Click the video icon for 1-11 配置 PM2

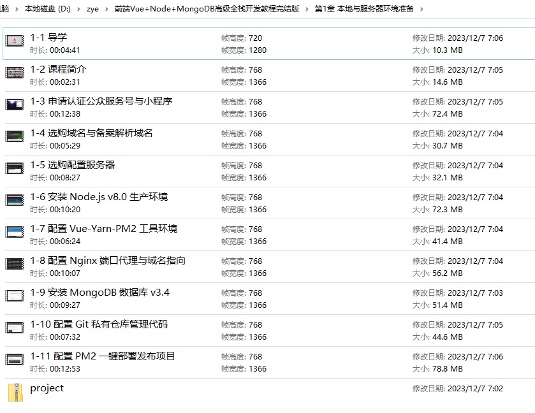click(15, 359)
